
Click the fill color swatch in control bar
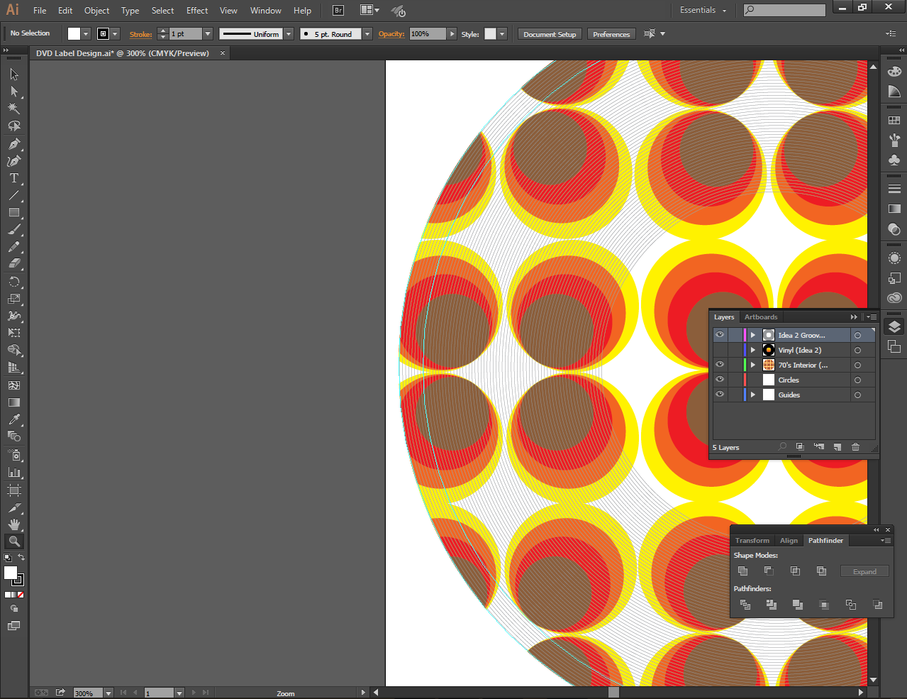pyautogui.click(x=74, y=34)
